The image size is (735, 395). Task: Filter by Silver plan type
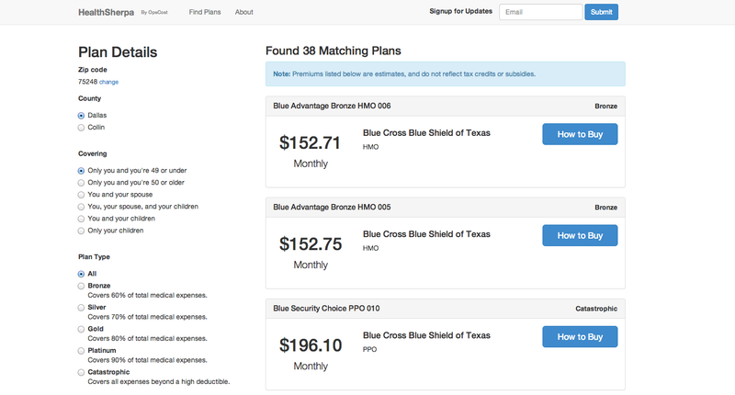click(81, 308)
